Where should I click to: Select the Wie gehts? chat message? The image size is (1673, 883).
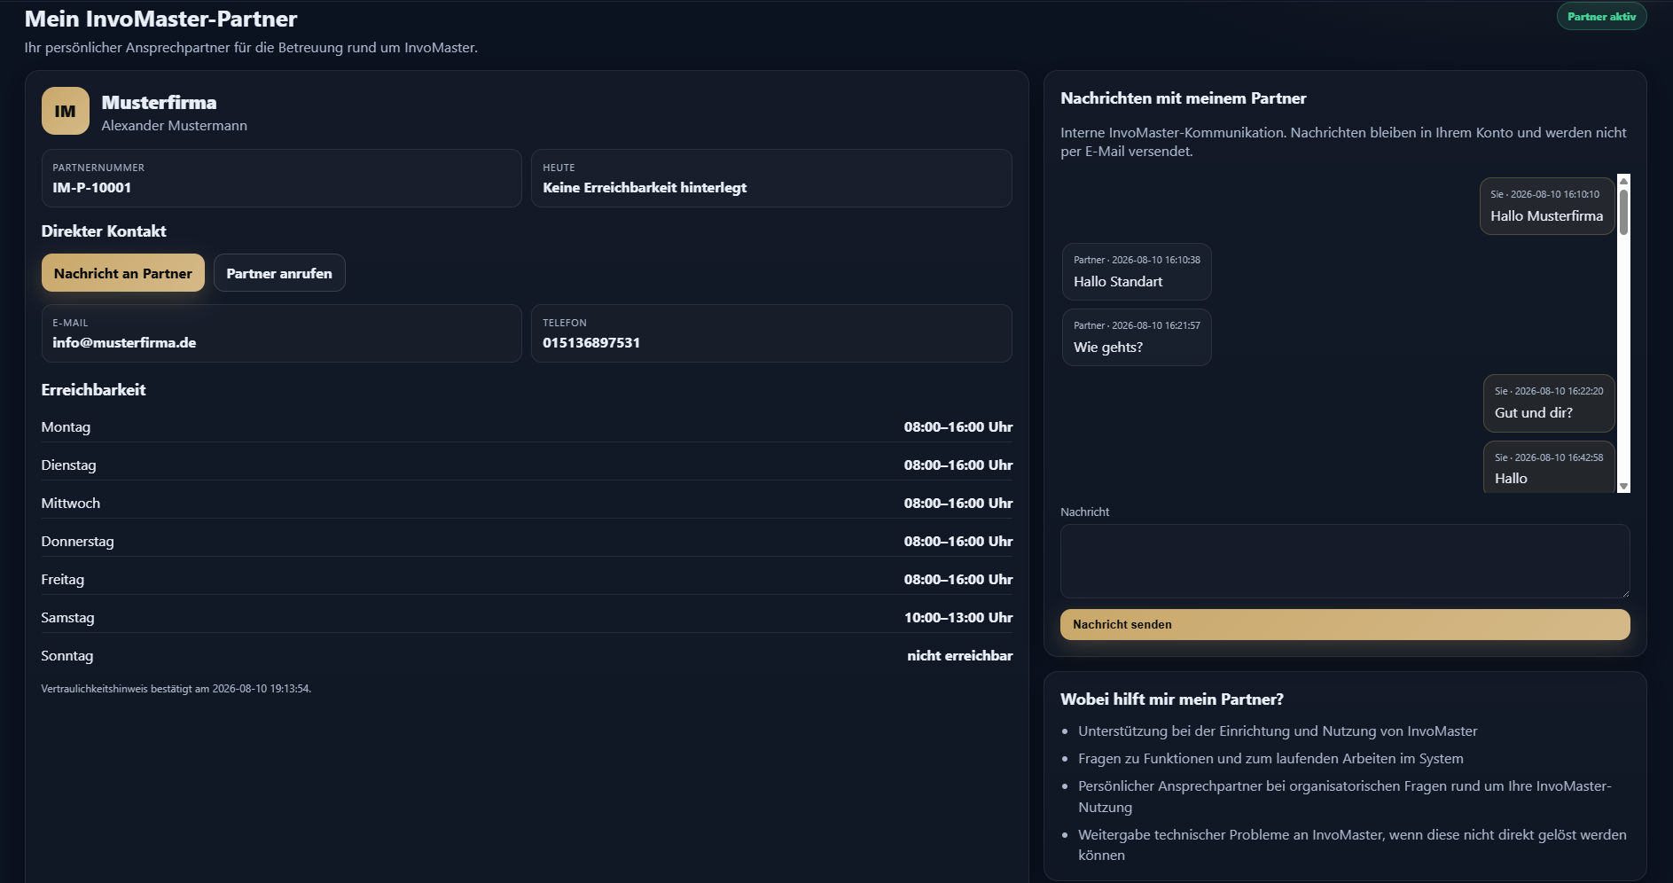pyautogui.click(x=1137, y=338)
